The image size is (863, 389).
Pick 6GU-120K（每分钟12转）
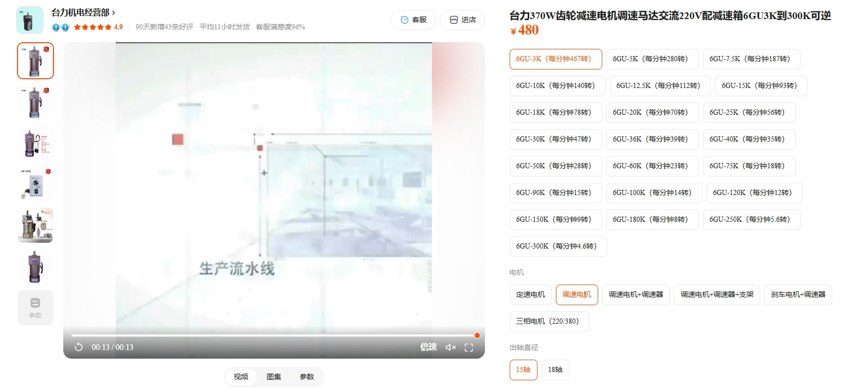[754, 193]
